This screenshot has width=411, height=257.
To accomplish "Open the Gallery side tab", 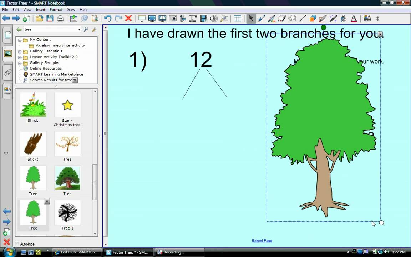I will pyautogui.click(x=8, y=54).
